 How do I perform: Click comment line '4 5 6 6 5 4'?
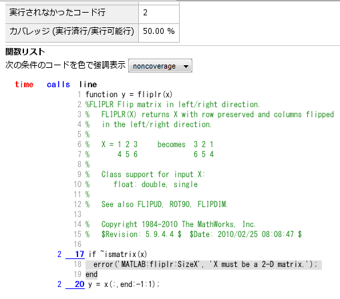(x=166, y=154)
